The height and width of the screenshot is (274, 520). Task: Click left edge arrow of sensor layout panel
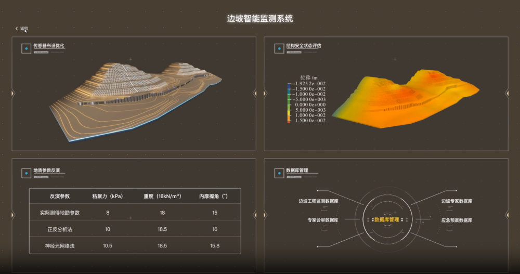pyautogui.click(x=12, y=93)
